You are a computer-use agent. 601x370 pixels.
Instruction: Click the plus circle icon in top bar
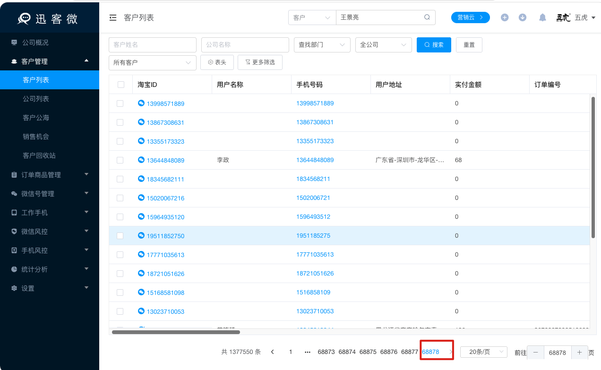pos(505,17)
